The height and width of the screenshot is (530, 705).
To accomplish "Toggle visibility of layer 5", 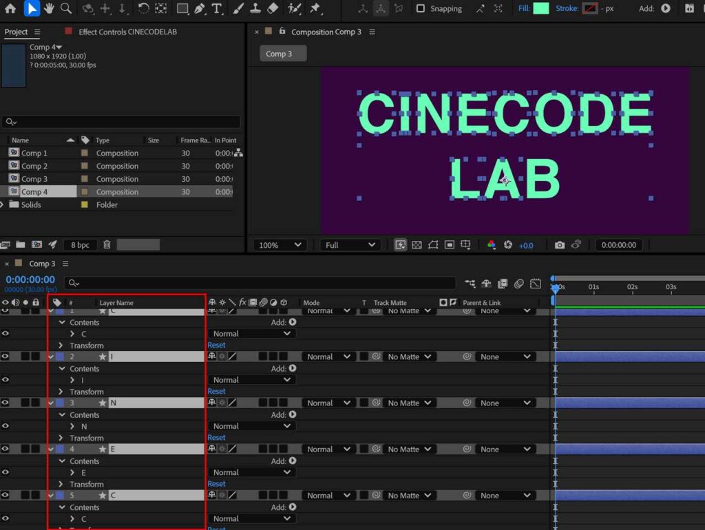I will pos(5,495).
